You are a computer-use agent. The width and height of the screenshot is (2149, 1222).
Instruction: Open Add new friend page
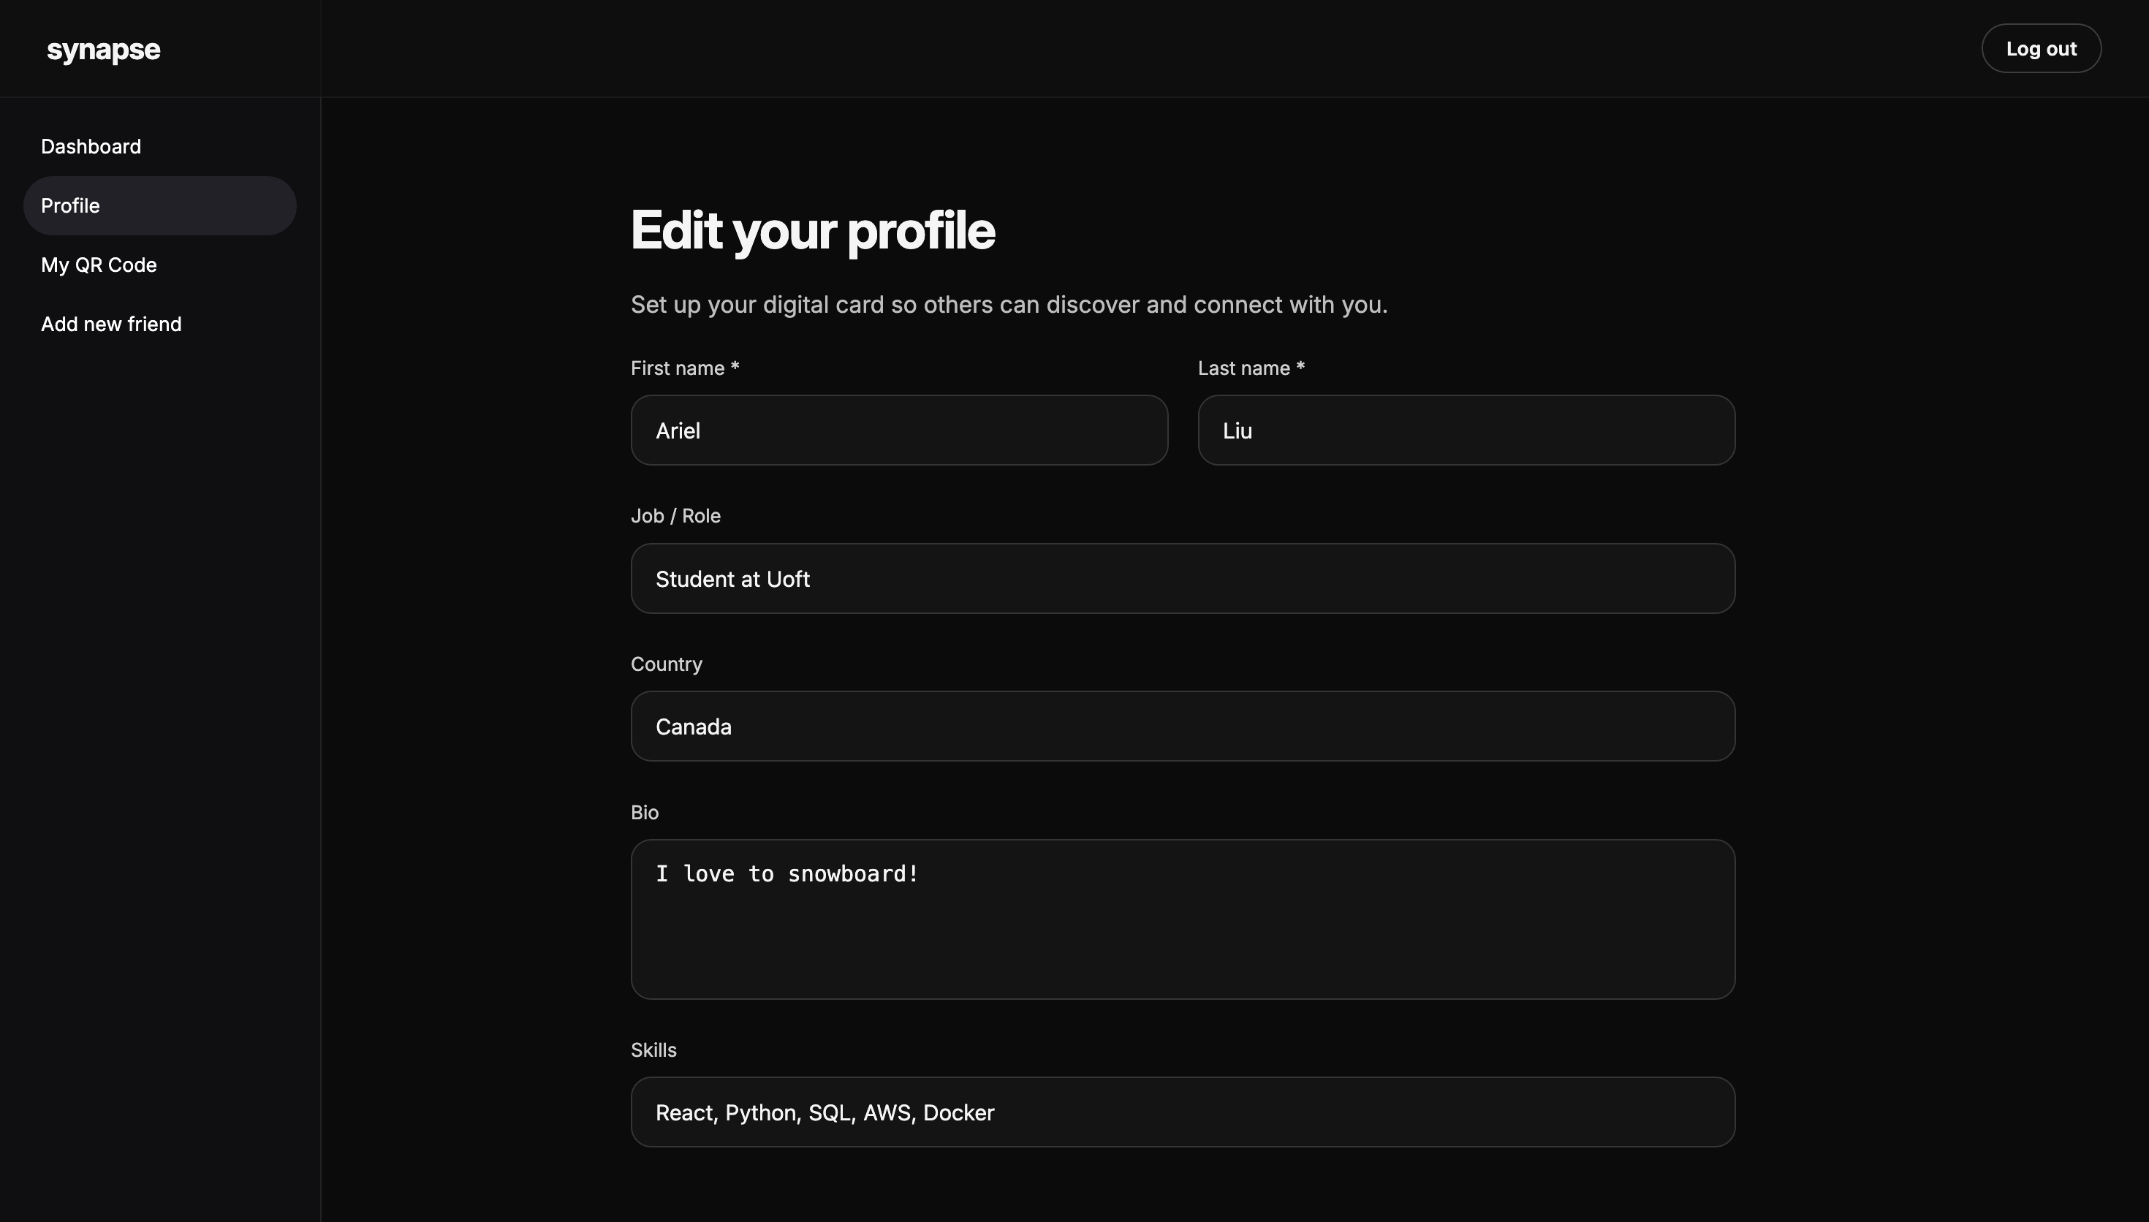pyautogui.click(x=111, y=324)
